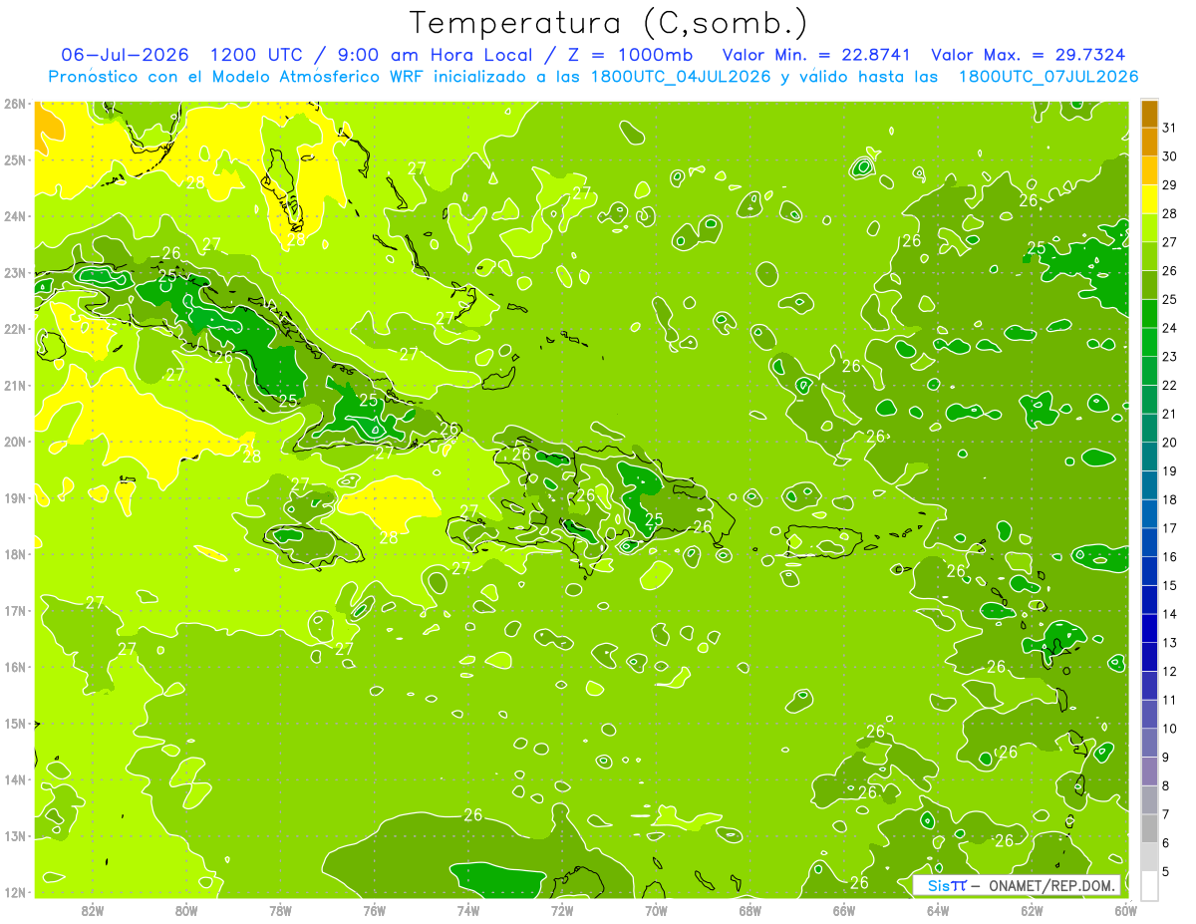Image resolution: width=1196 pixels, height=924 pixels.
Task: Click the "76W" longitude axis label
Action: click(x=374, y=910)
